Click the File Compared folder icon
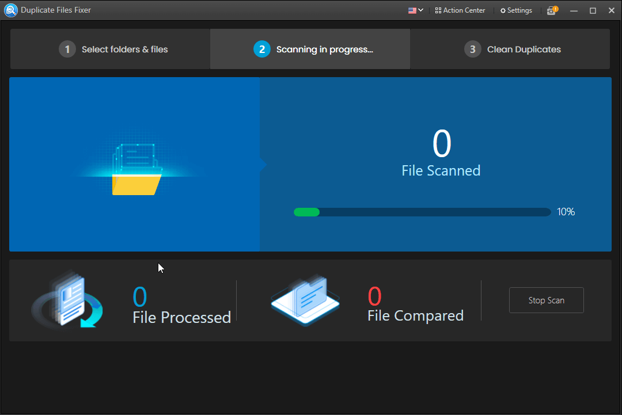This screenshot has width=622, height=415. 305,300
